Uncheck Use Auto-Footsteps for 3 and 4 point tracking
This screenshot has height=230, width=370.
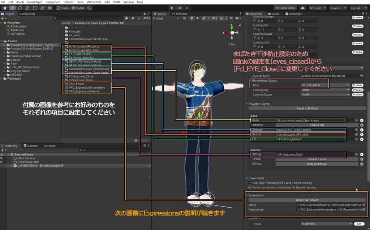point(250,183)
